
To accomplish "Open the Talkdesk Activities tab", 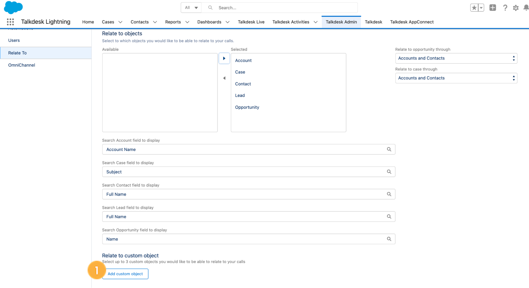I will (x=291, y=22).
